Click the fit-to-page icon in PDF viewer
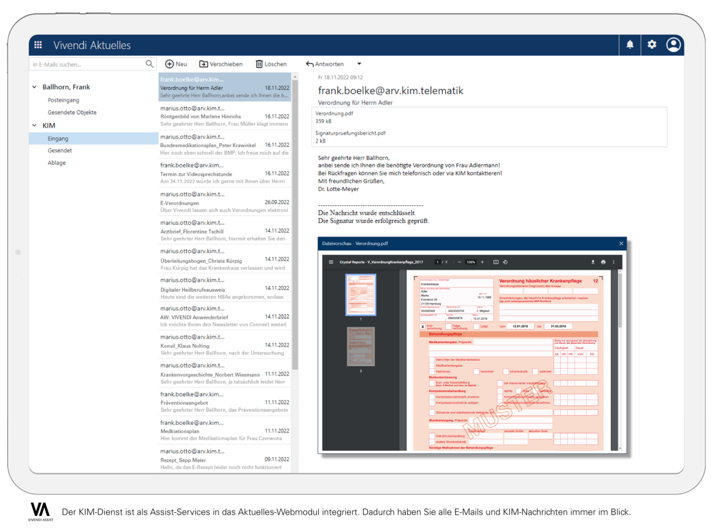Viewport: 711px width, 530px height. coord(496,262)
